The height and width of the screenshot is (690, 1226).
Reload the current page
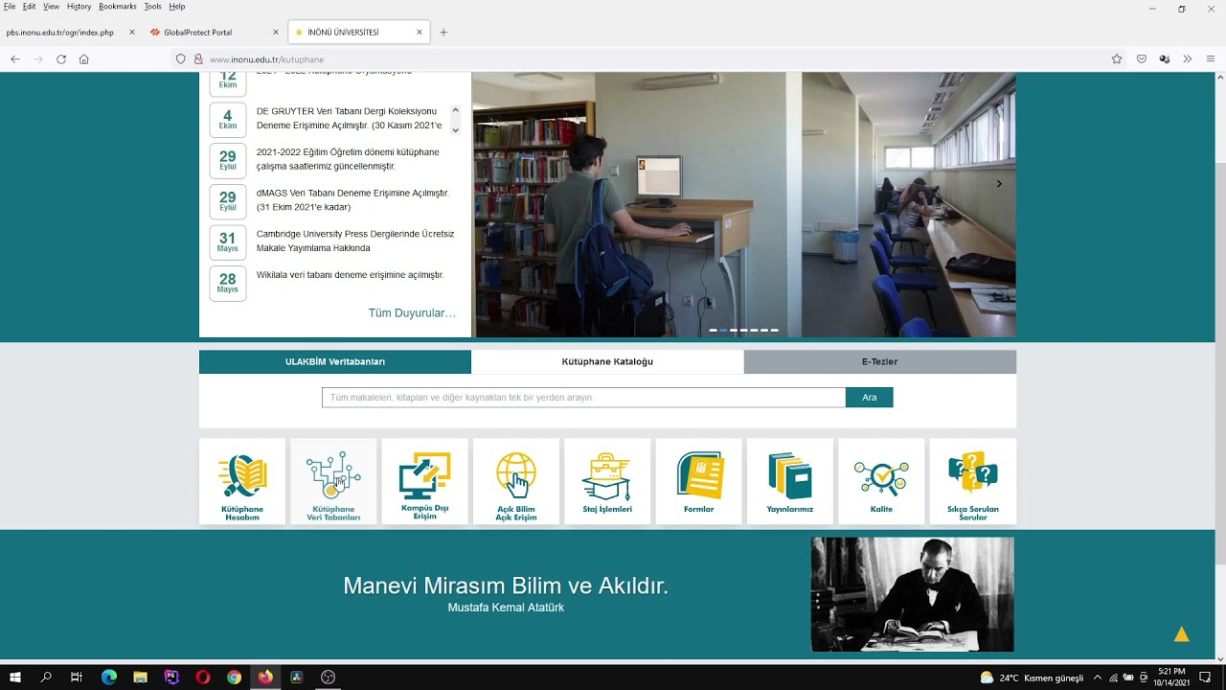(61, 59)
